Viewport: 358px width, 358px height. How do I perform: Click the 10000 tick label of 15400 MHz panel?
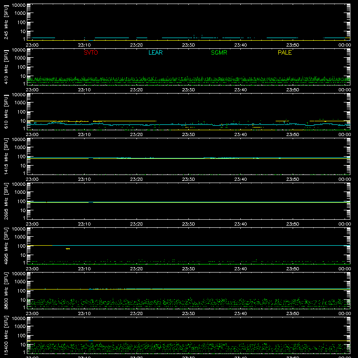click(19, 319)
